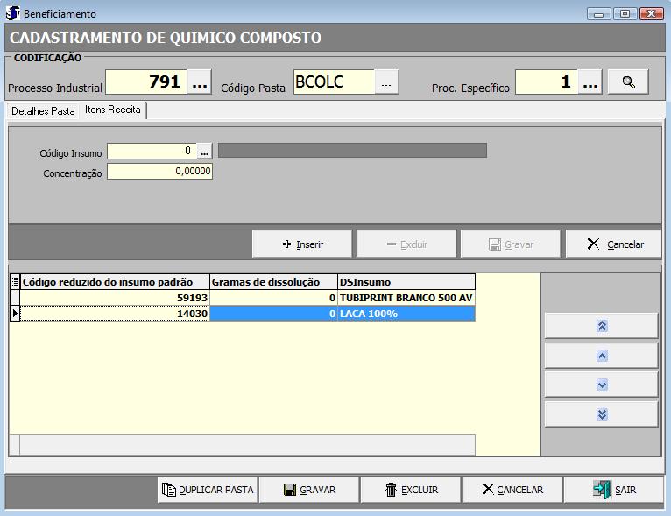Select the Itens Receita tab
This screenshot has width=671, height=516.
(x=113, y=110)
